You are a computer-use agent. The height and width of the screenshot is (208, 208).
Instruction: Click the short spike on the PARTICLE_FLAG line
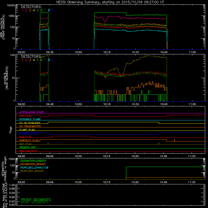click(x=174, y=140)
